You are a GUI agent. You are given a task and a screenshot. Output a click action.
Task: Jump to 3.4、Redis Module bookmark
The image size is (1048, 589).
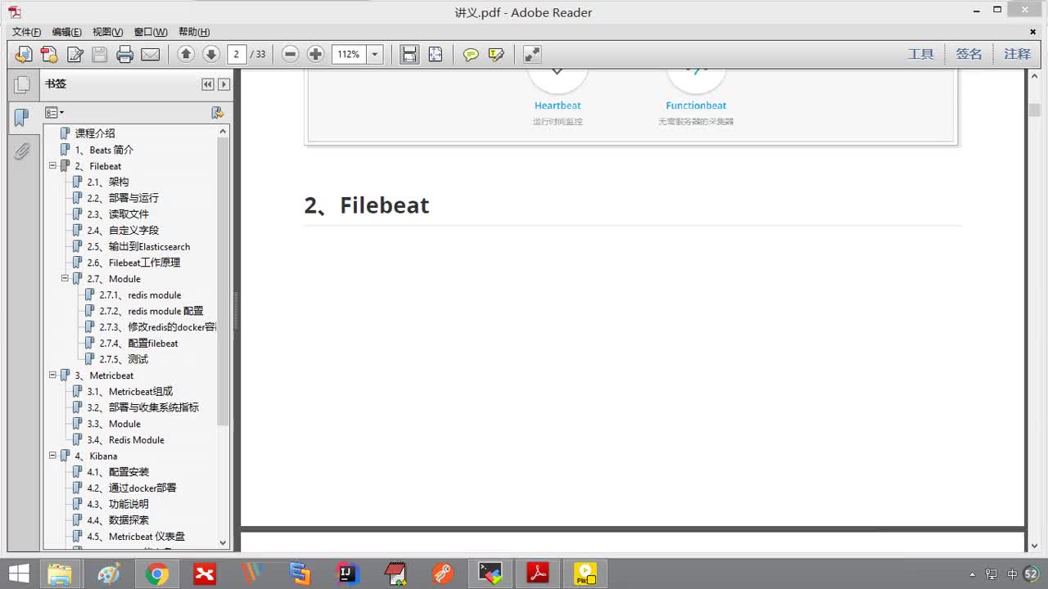(x=125, y=440)
